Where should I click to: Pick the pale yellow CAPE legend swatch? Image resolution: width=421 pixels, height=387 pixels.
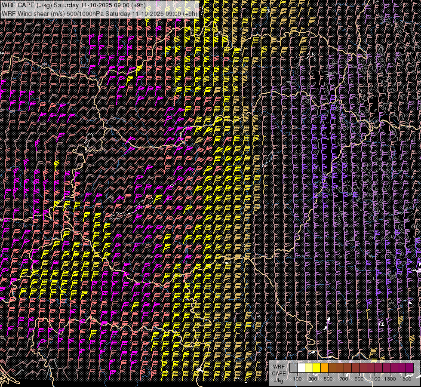pos(309,368)
